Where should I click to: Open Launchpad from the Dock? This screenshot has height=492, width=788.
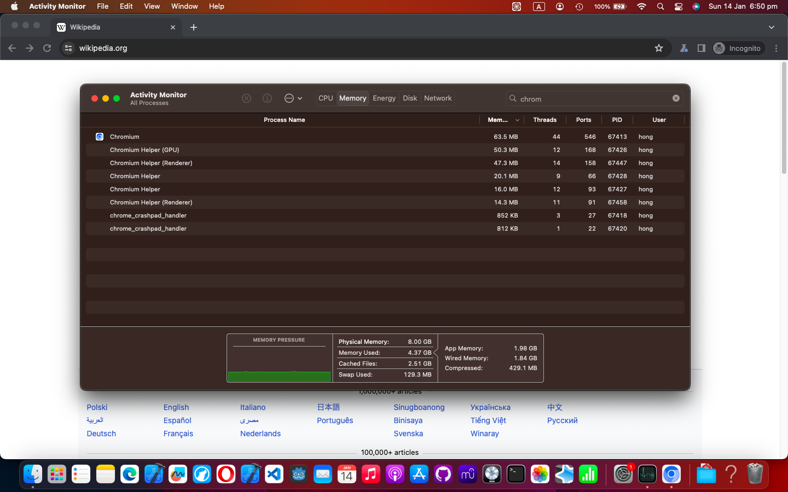[x=57, y=474]
